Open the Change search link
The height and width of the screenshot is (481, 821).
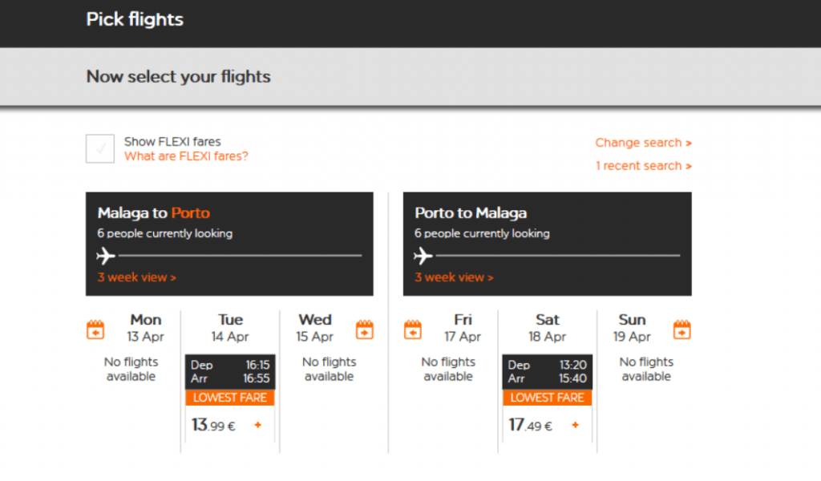click(644, 143)
